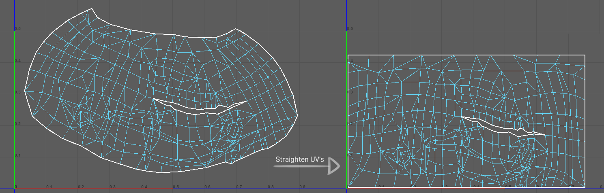
Task: Click the 0.9 U-axis label in left view
Action: coord(302,187)
